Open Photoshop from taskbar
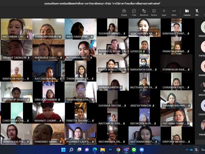 pyautogui.click(x=111, y=150)
